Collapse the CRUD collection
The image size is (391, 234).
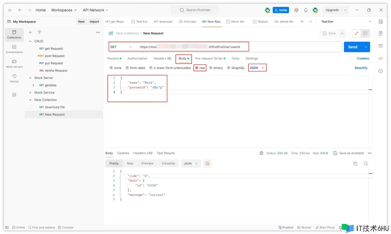30,41
